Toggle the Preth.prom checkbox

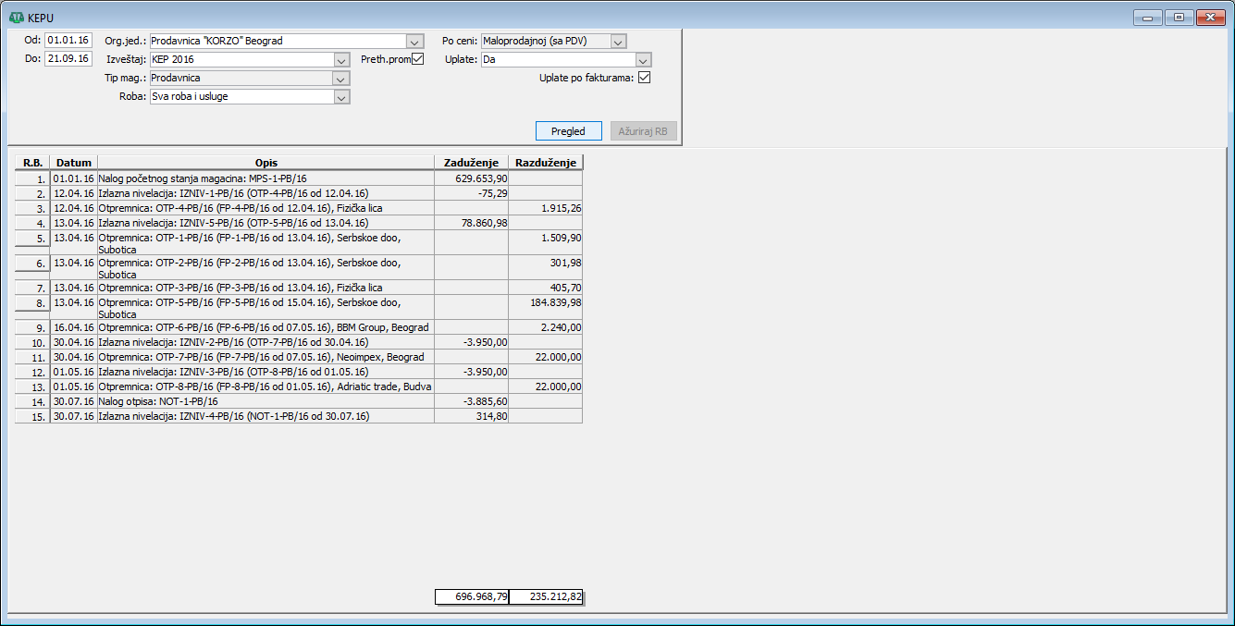[x=417, y=59]
